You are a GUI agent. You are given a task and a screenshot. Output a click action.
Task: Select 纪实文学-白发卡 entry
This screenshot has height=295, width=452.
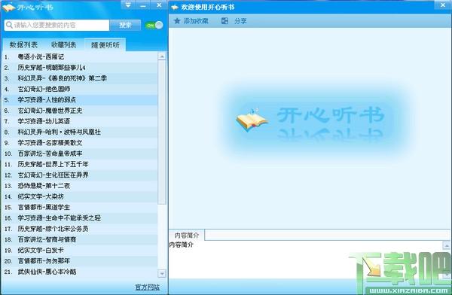tap(81, 250)
